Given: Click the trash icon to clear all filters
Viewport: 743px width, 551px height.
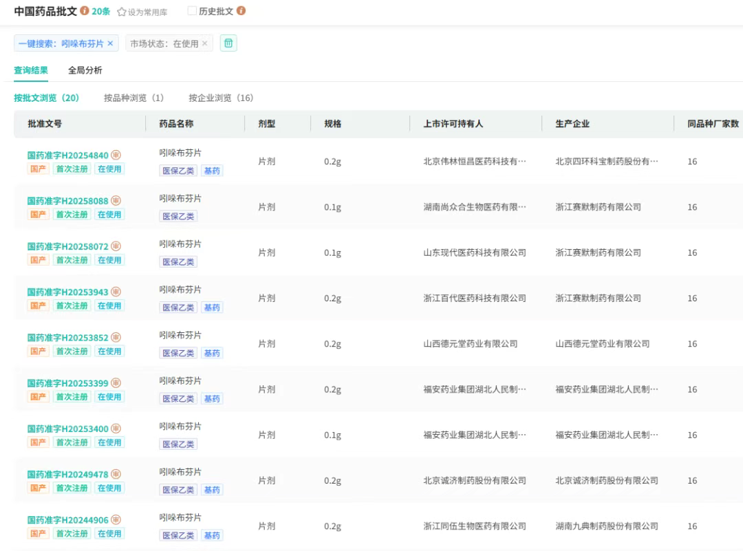Looking at the screenshot, I should [x=228, y=43].
